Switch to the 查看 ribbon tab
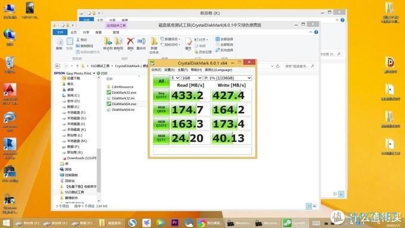 tap(98, 32)
